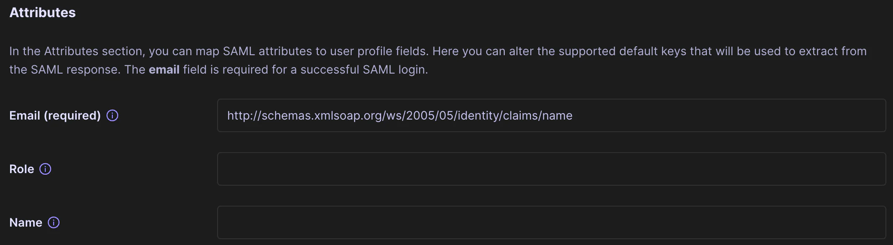Click the Name field label text
The height and width of the screenshot is (245, 893).
point(26,222)
